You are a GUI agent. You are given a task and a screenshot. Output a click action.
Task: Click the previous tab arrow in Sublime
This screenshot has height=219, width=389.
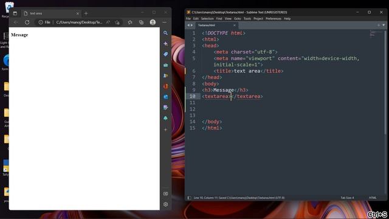click(x=188, y=26)
